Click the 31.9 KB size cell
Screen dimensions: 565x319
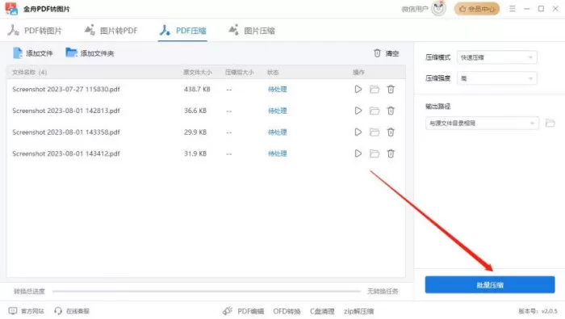click(x=195, y=153)
